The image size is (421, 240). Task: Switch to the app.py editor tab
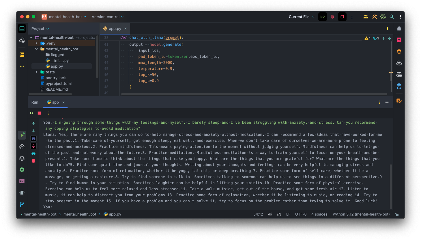pyautogui.click(x=115, y=28)
